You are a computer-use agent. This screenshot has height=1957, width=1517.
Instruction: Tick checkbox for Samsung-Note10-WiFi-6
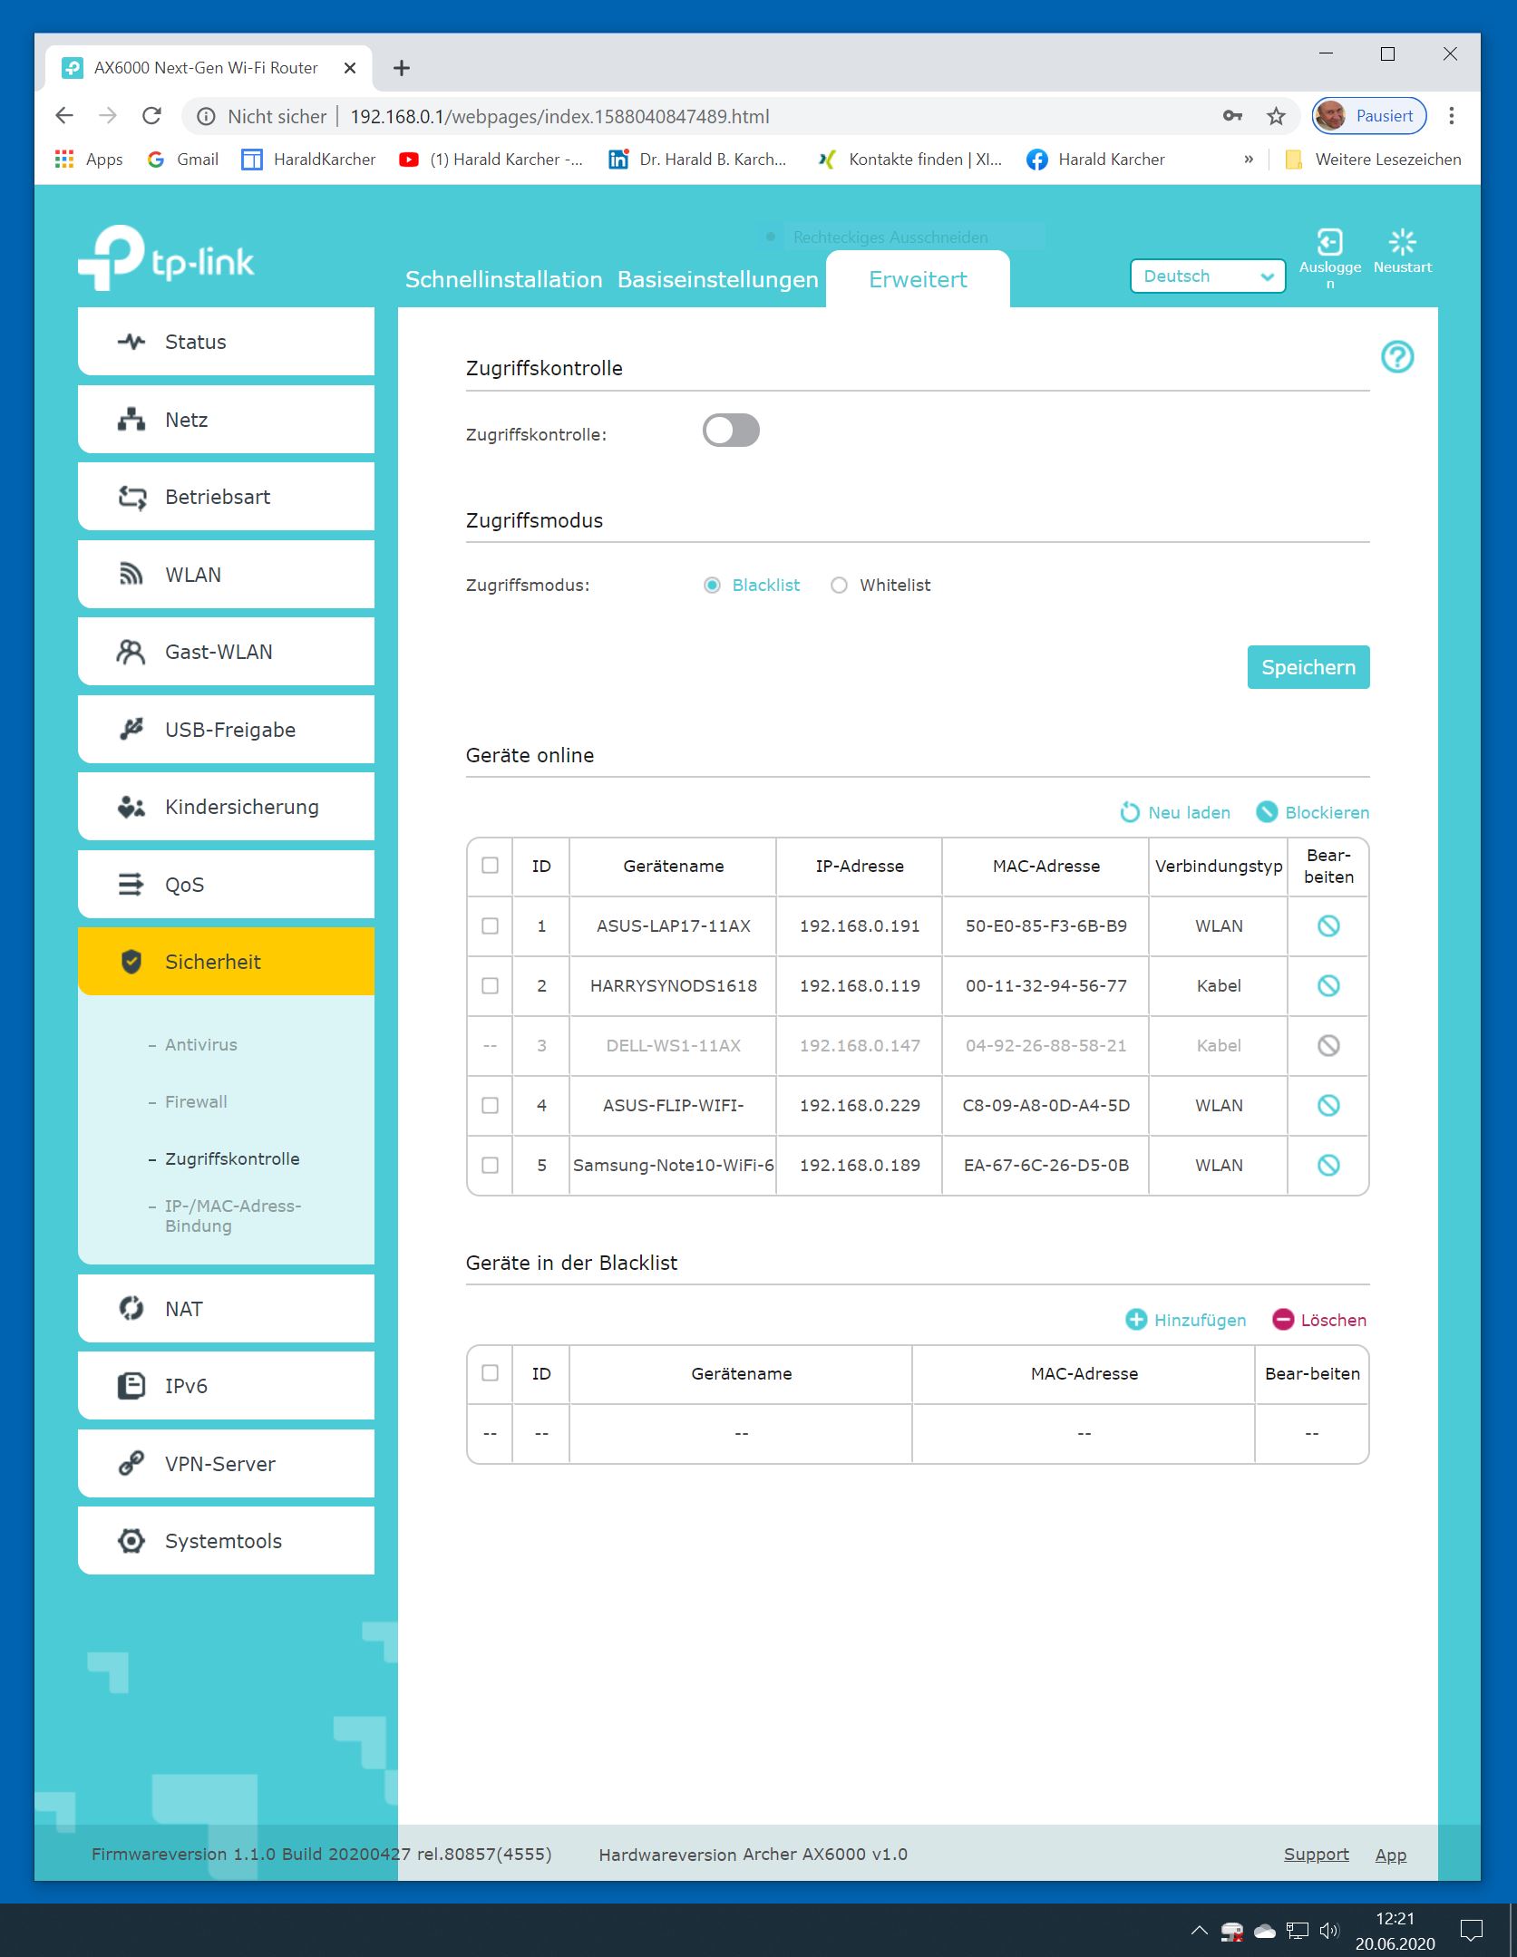pyautogui.click(x=490, y=1165)
